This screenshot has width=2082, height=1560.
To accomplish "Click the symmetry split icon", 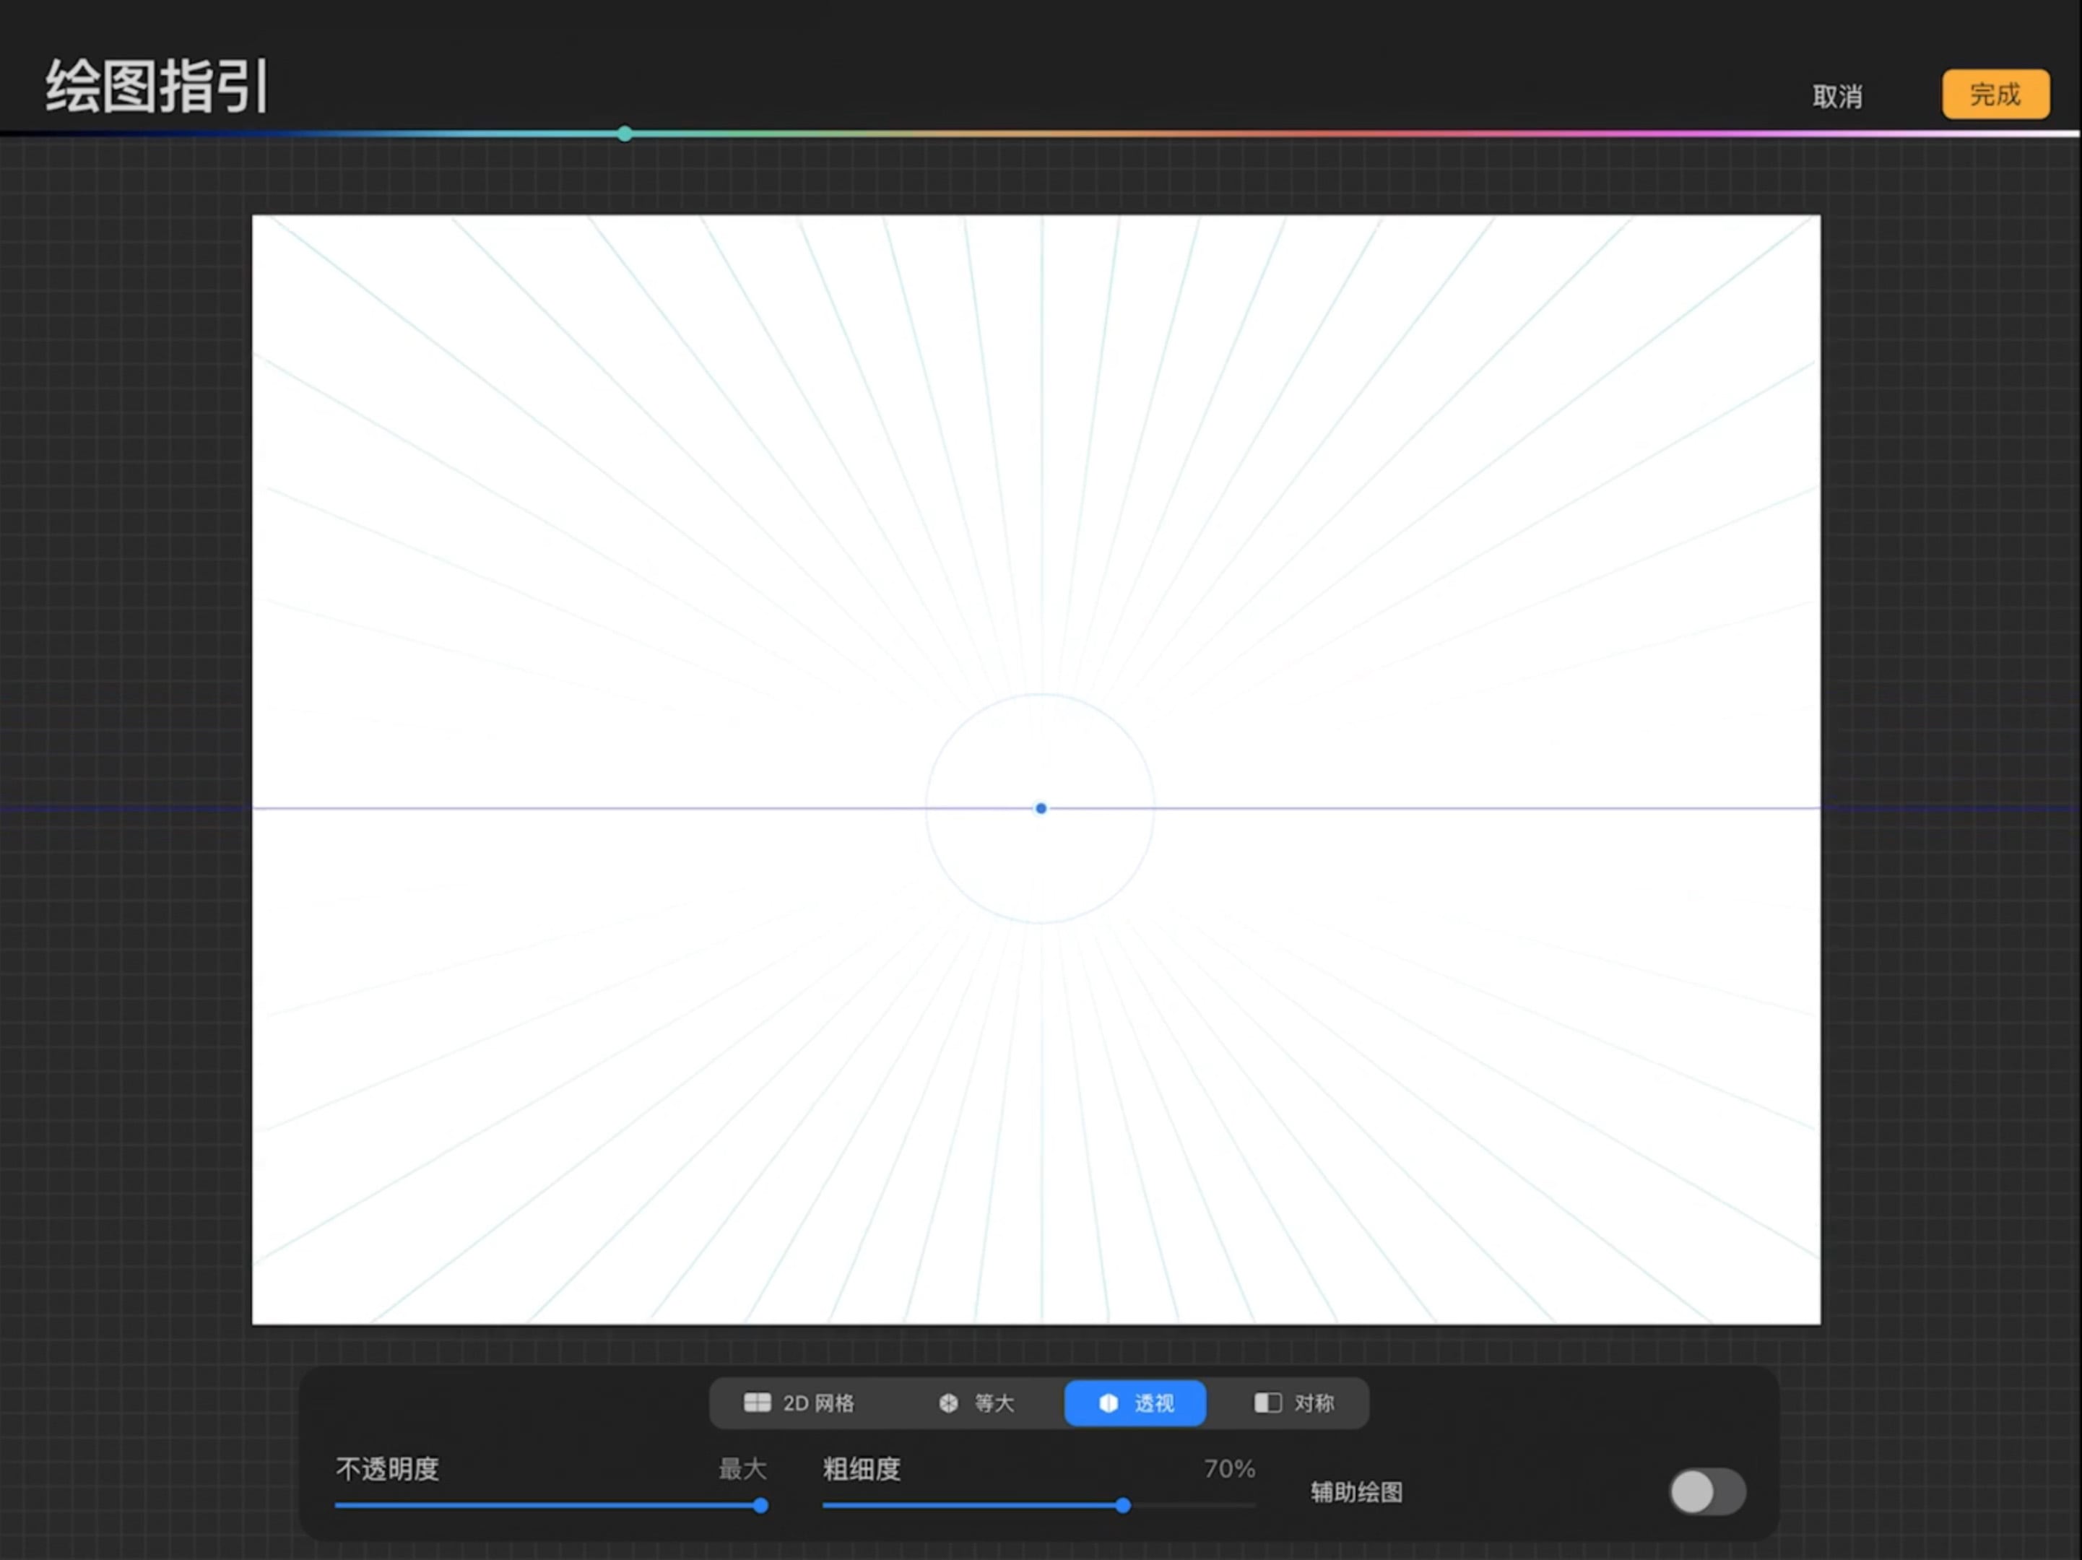I will [1268, 1403].
